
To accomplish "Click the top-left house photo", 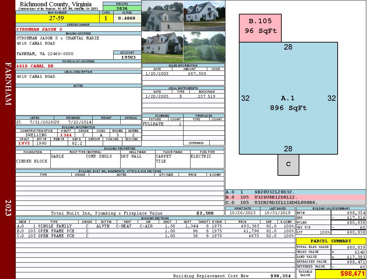I will coord(162,16).
